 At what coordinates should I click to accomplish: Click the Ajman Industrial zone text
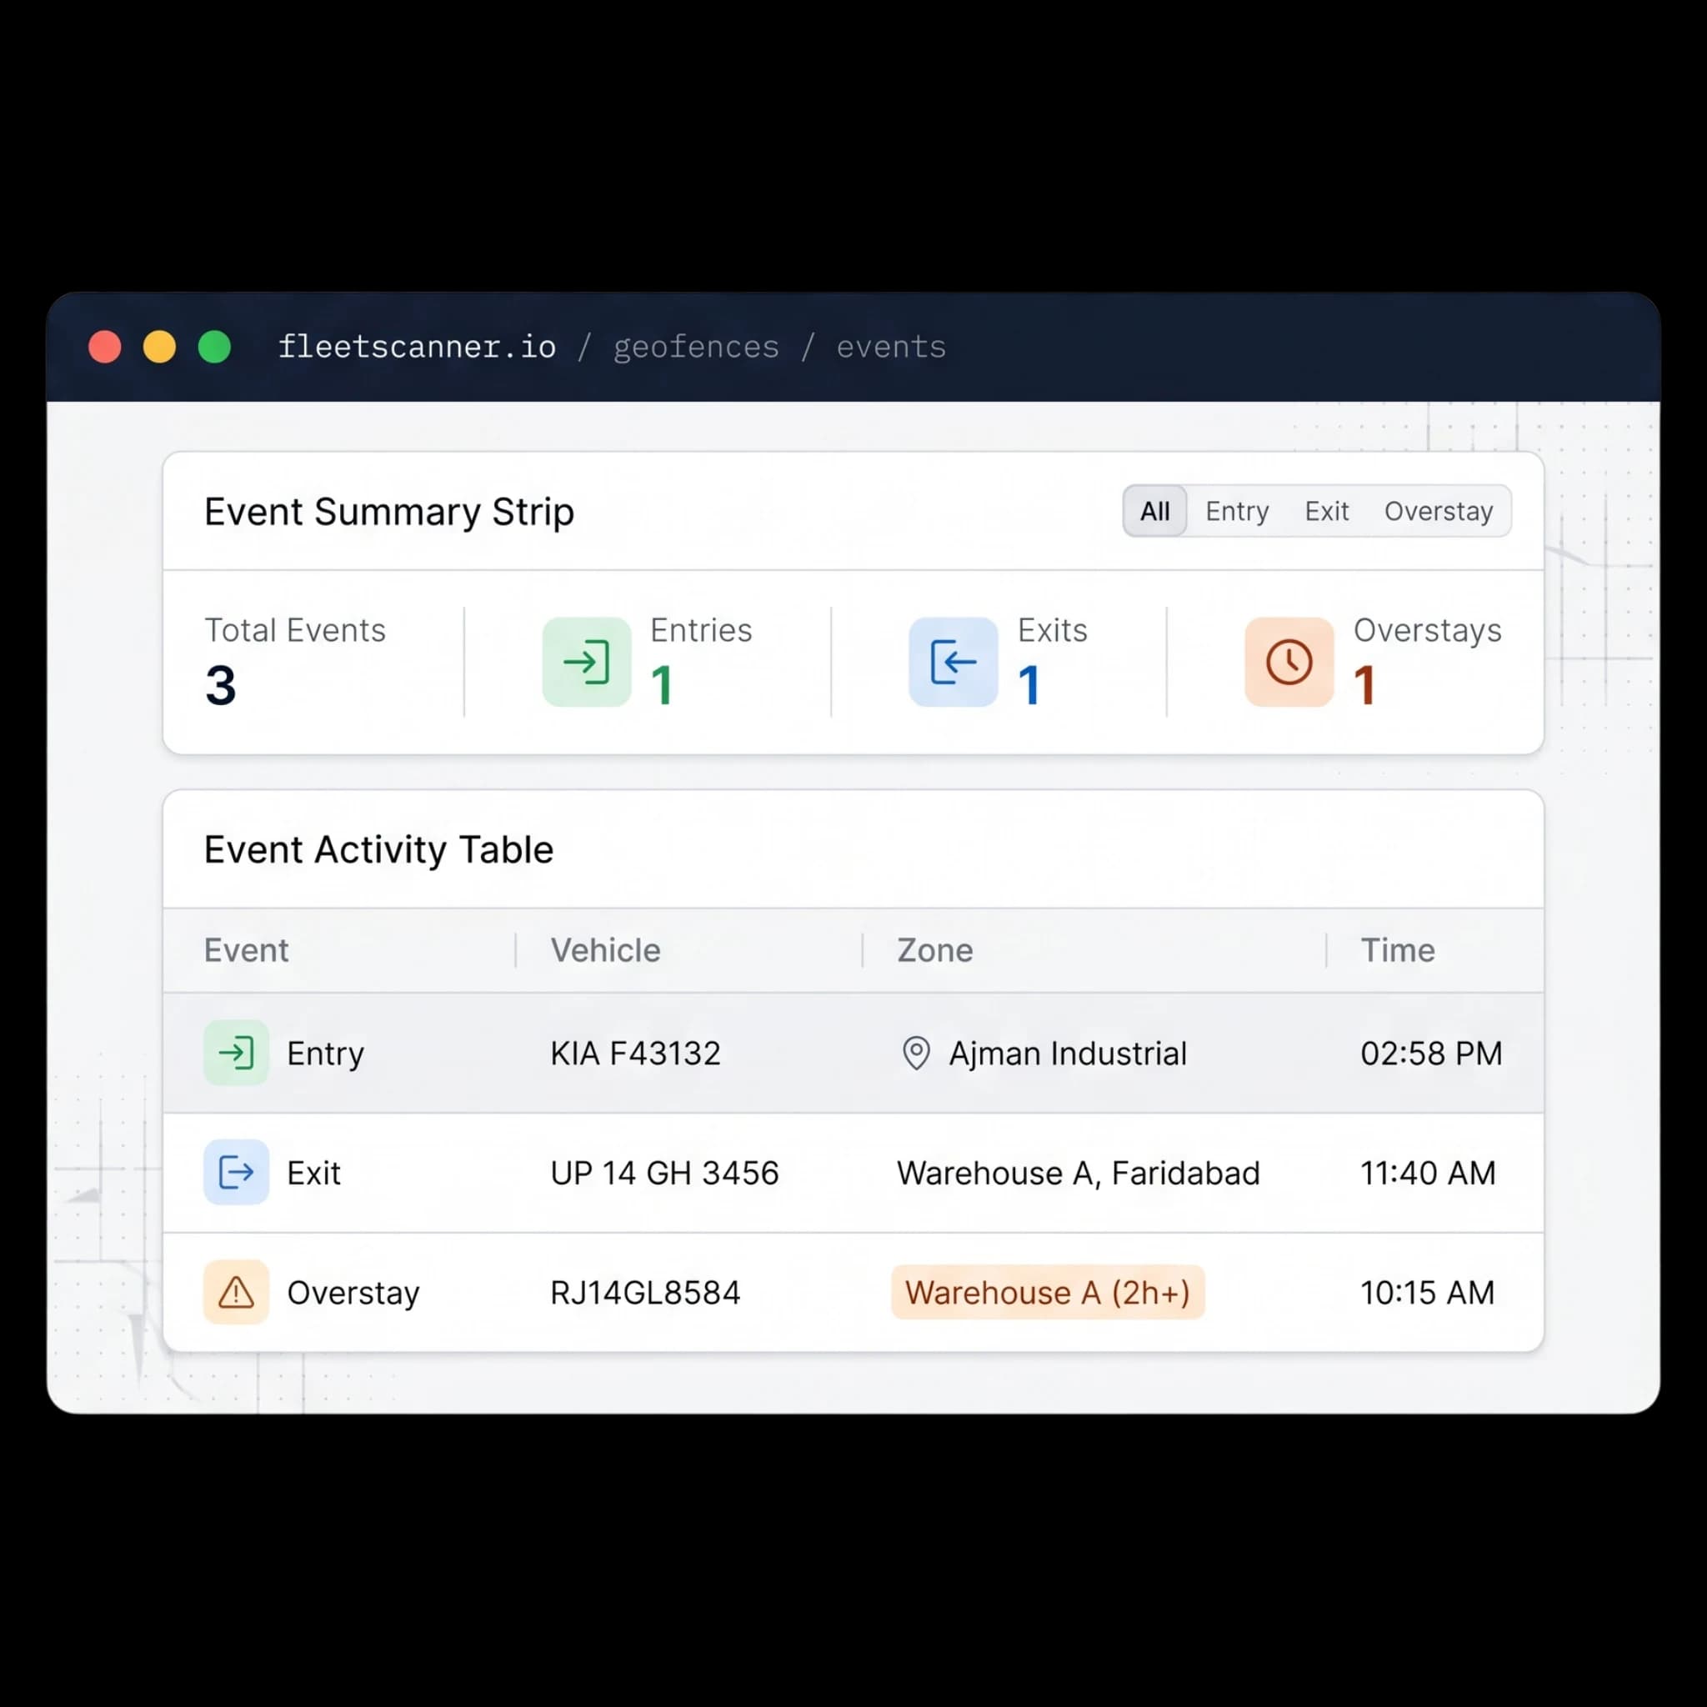point(1068,1054)
